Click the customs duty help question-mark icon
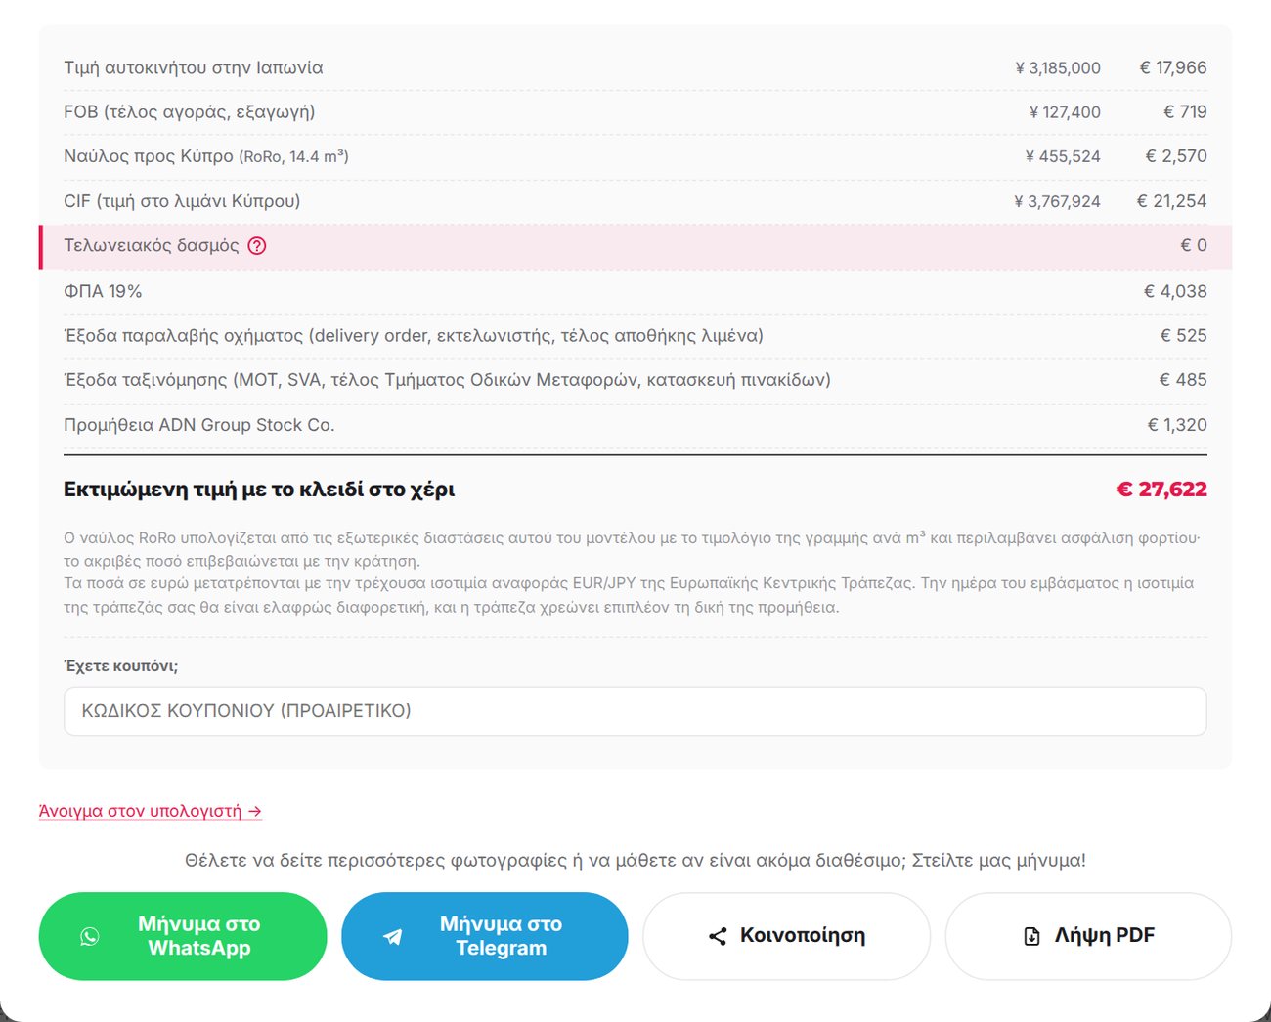The width and height of the screenshot is (1271, 1022). (257, 246)
